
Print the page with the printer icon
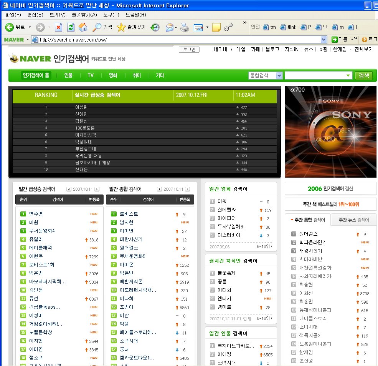pyautogui.click(x=185, y=27)
